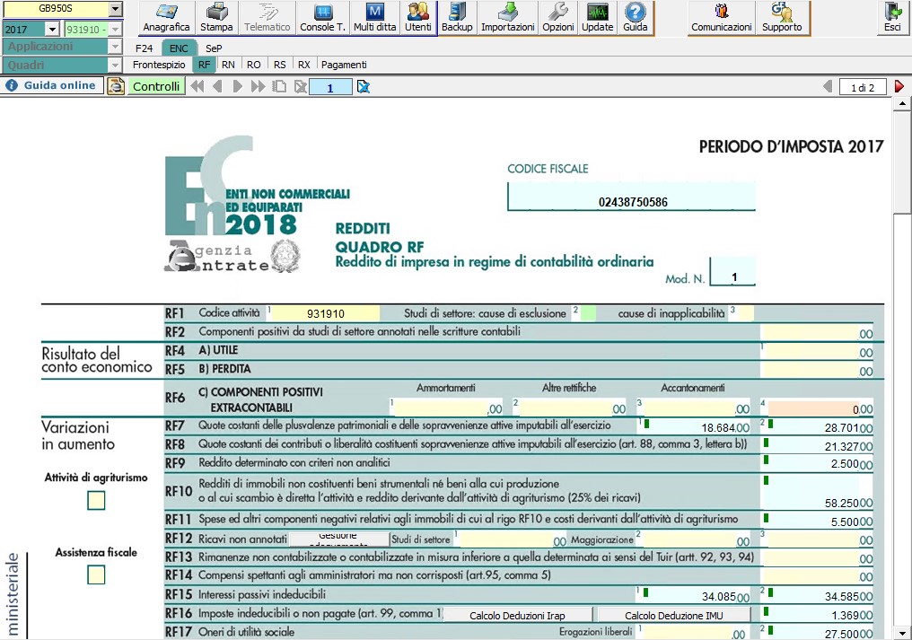Click Esci to exit application

pyautogui.click(x=892, y=18)
